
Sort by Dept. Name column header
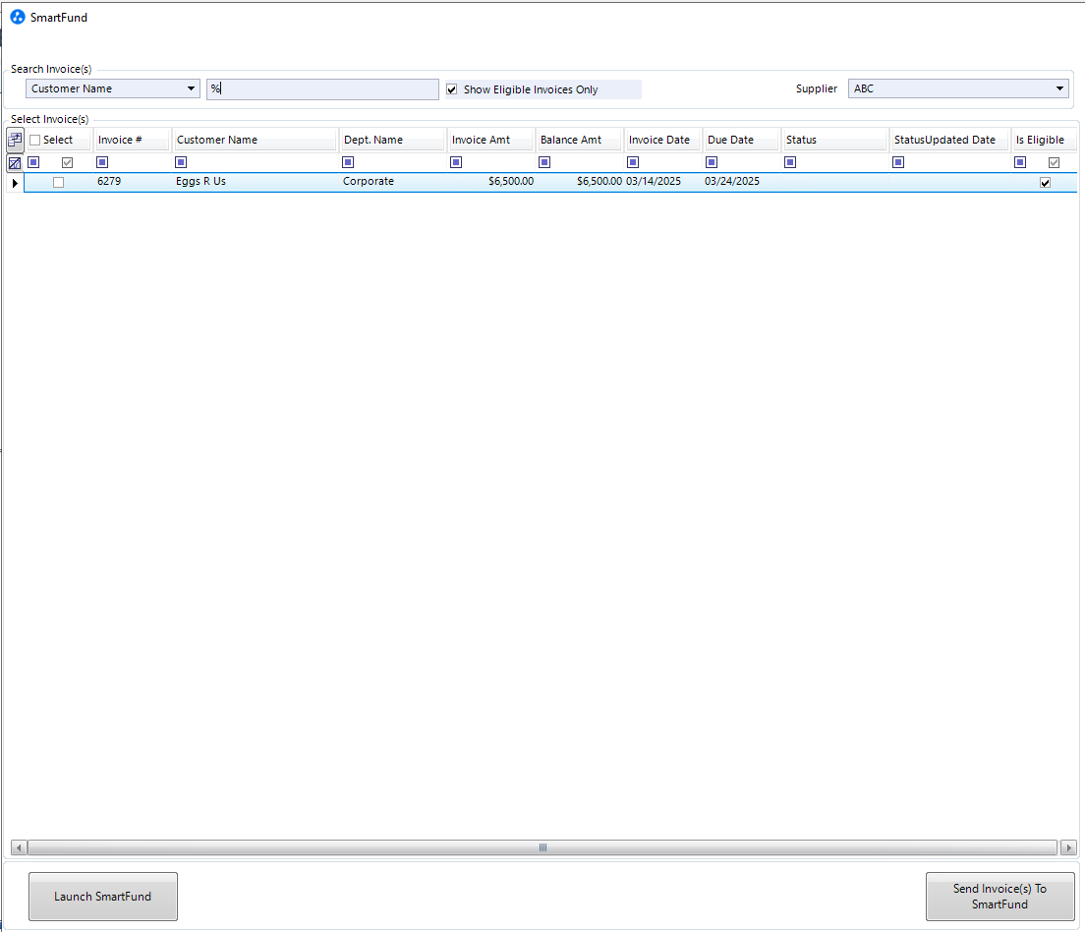coord(392,140)
